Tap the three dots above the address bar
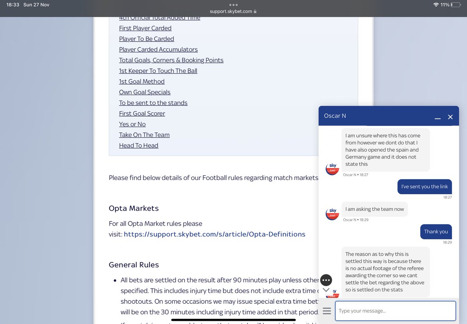Viewport: 467px width, 324px height. (x=233, y=5)
